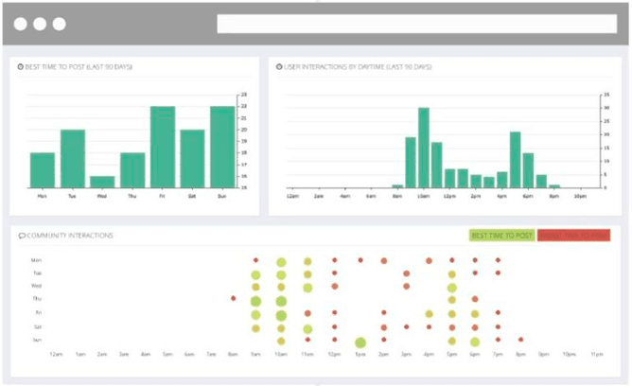The width and height of the screenshot is (632, 386).
Task: Click the lone red Thursday 8am dot
Action: [233, 299]
